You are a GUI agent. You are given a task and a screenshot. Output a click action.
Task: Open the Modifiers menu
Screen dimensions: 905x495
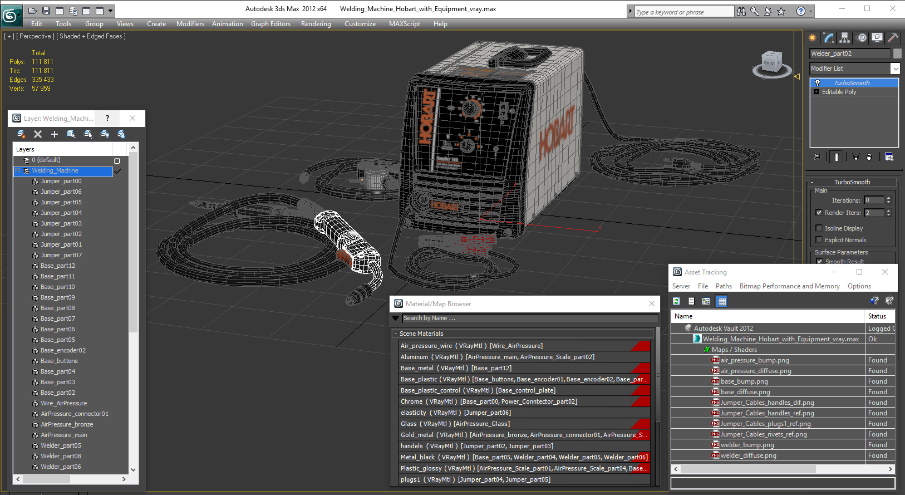point(190,24)
